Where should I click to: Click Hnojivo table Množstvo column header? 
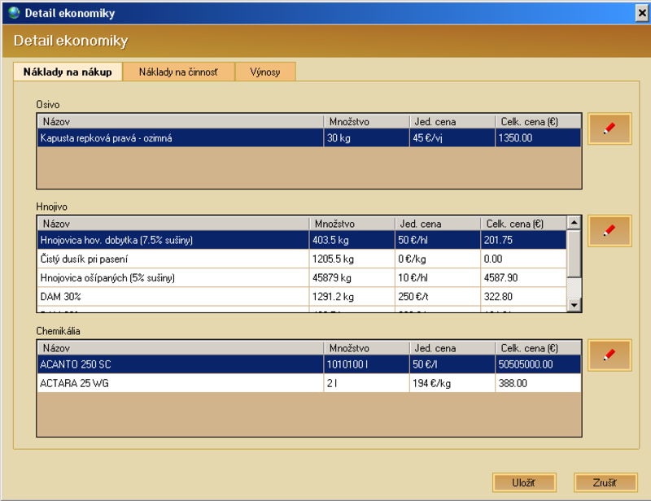pos(352,224)
